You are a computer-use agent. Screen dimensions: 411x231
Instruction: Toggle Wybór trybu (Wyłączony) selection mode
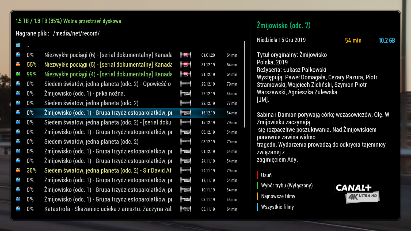pyautogui.click(x=287, y=186)
